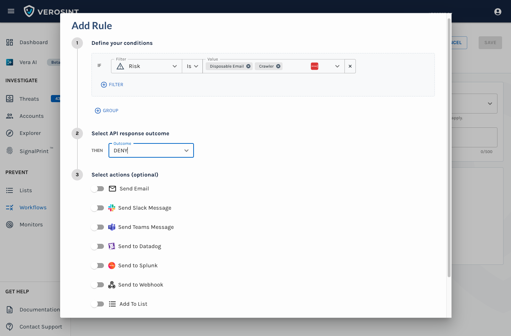Click the Outcome DENY input field
The height and width of the screenshot is (336, 511).
[151, 151]
